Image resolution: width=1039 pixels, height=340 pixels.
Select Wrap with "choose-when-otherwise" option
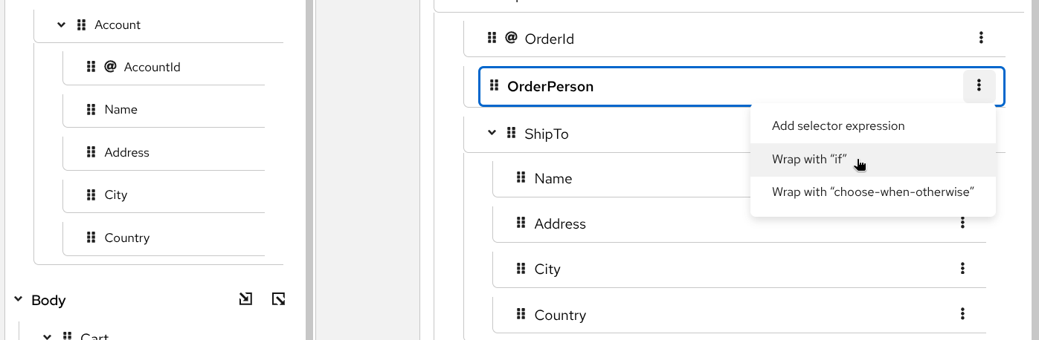click(872, 192)
